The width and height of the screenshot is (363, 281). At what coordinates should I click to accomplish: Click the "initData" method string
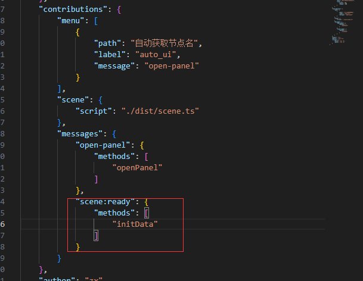click(135, 224)
